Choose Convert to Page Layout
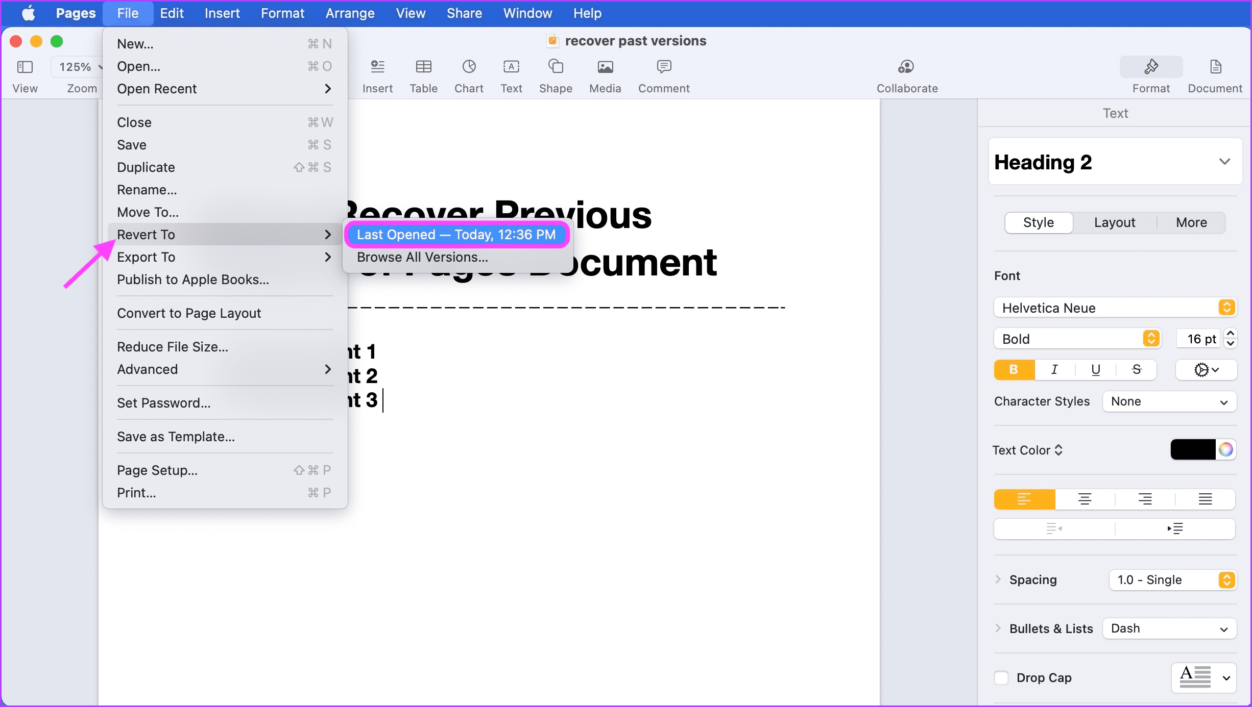The height and width of the screenshot is (707, 1252). pyautogui.click(x=225, y=313)
